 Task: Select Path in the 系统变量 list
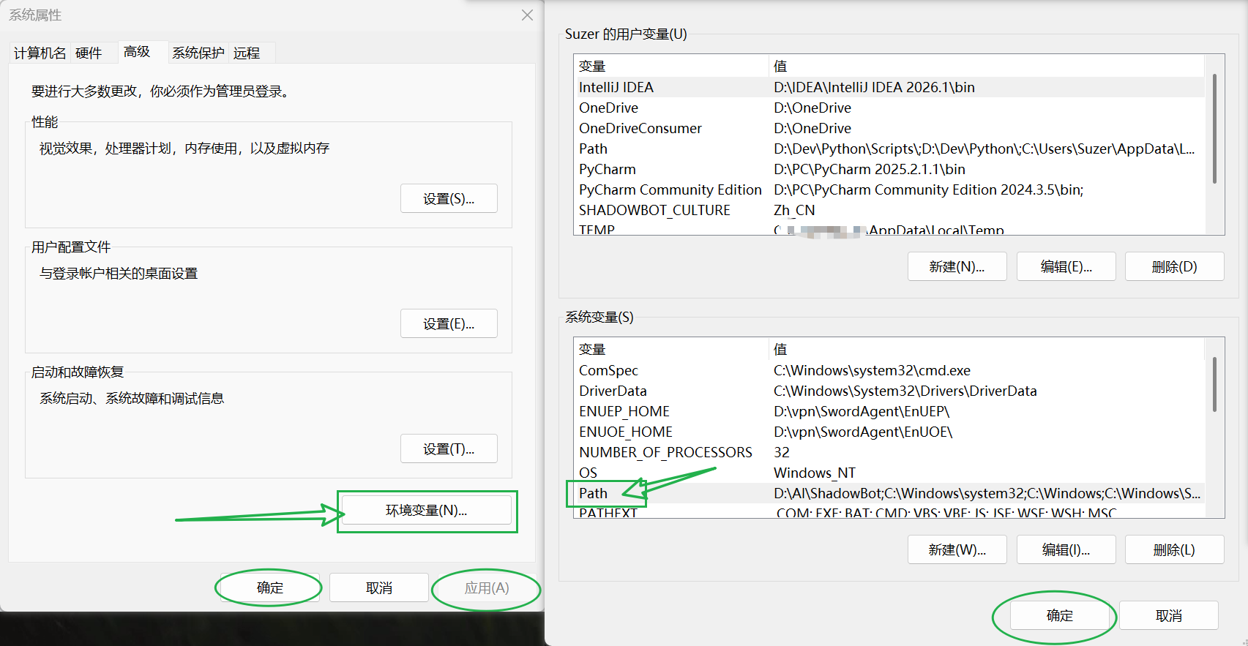pyautogui.click(x=889, y=493)
